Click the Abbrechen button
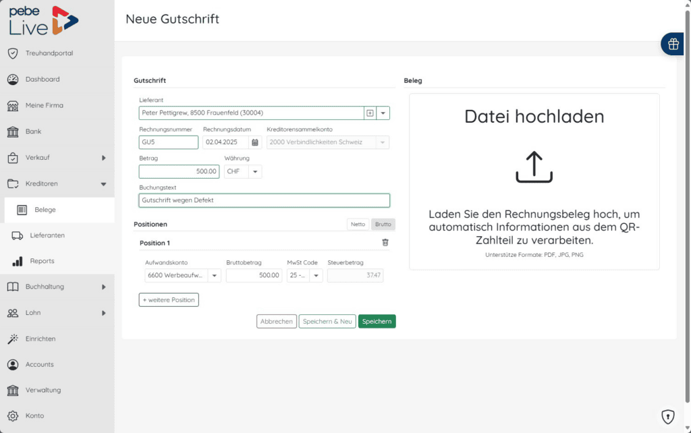The width and height of the screenshot is (691, 433). [276, 322]
